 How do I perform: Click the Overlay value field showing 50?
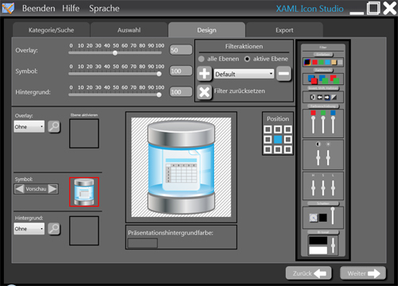point(181,50)
